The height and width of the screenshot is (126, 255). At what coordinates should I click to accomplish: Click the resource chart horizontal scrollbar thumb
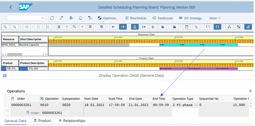[x=15, y=54]
